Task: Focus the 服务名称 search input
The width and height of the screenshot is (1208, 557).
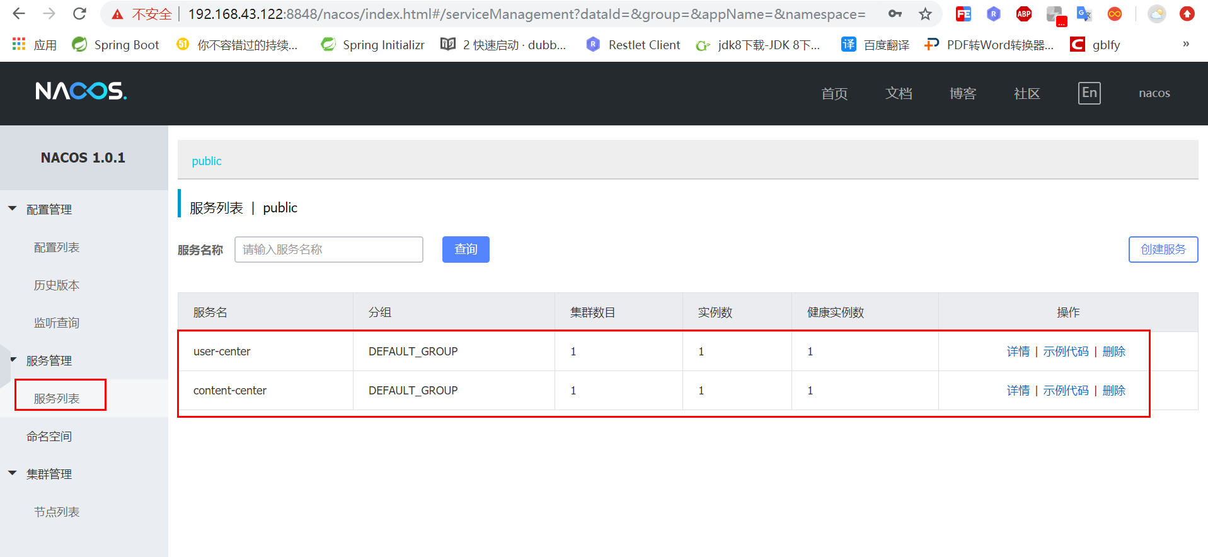Action: tap(329, 250)
